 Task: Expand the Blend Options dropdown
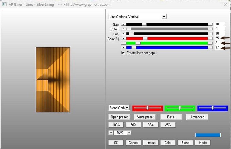[127, 108]
